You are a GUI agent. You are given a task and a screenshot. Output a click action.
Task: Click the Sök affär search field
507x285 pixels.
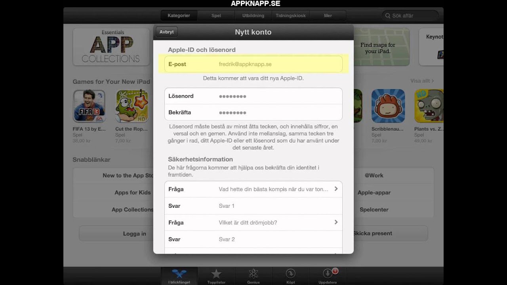[x=411, y=15]
